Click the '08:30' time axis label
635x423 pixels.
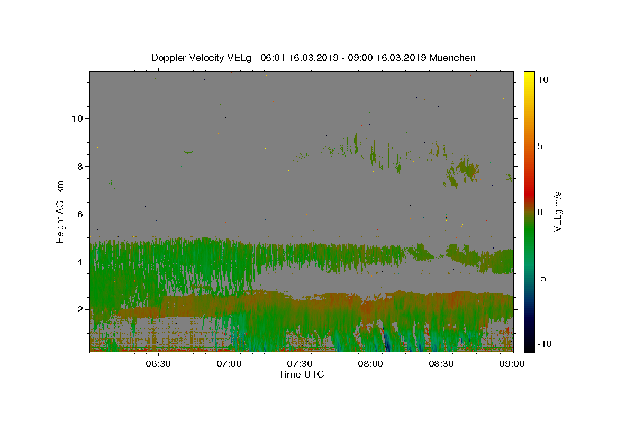(441, 364)
